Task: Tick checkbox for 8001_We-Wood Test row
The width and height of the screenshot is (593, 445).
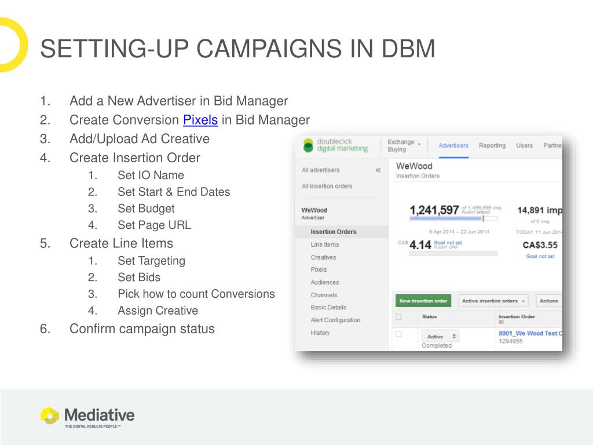Action: [398, 334]
